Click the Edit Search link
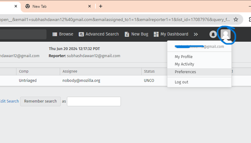 pos(9,101)
